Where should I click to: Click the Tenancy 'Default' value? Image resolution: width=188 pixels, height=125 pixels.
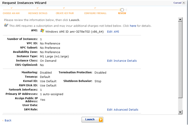coord(45,77)
